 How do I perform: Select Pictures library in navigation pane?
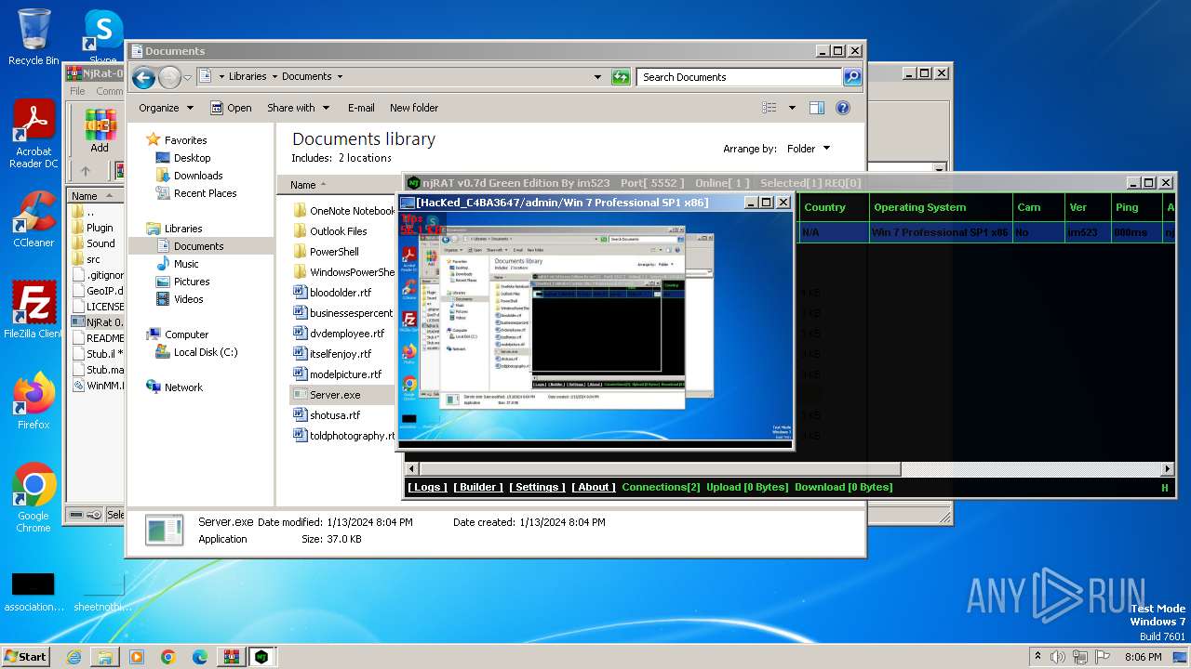tap(192, 282)
